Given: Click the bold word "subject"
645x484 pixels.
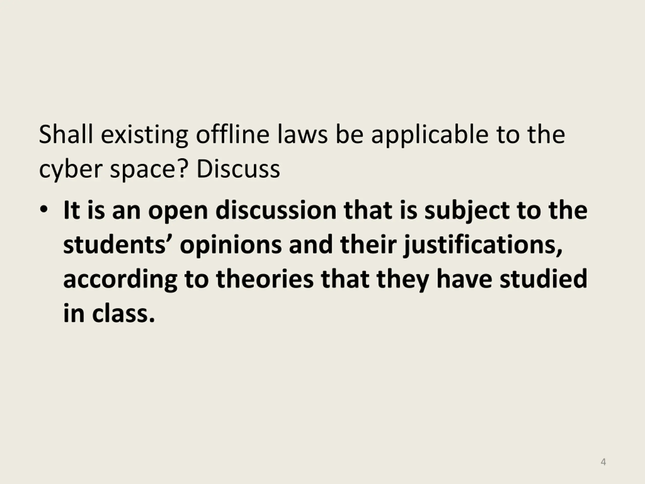Looking at the screenshot, I should pos(467,211).
